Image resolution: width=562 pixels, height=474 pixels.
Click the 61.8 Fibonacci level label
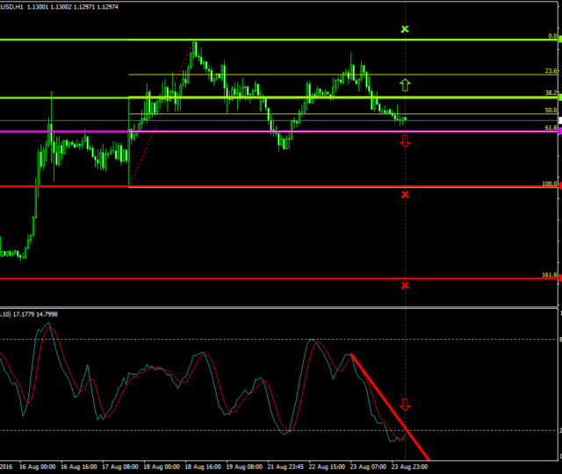point(551,127)
